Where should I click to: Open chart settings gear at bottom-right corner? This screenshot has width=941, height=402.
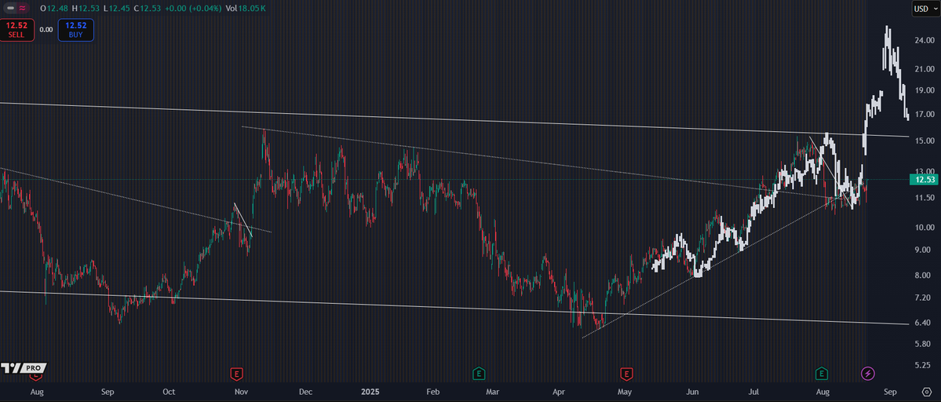click(x=926, y=390)
